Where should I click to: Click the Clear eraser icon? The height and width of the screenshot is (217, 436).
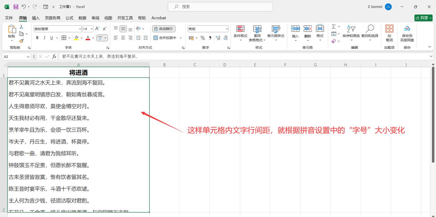pos(334,41)
